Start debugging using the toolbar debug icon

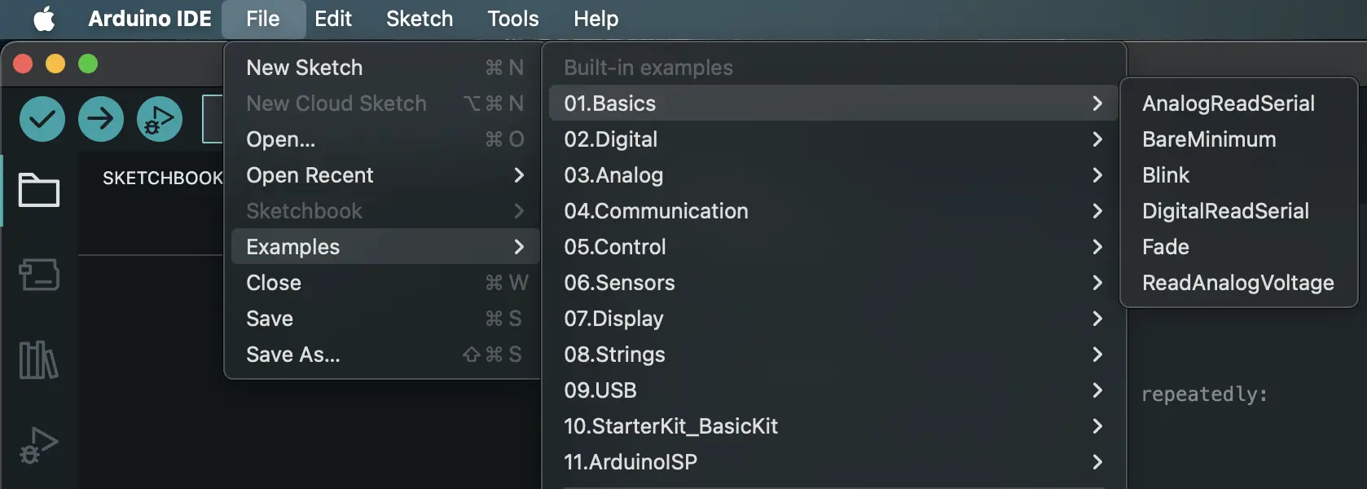pyautogui.click(x=159, y=119)
